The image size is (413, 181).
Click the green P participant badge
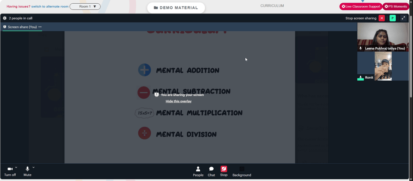pyautogui.click(x=392, y=18)
